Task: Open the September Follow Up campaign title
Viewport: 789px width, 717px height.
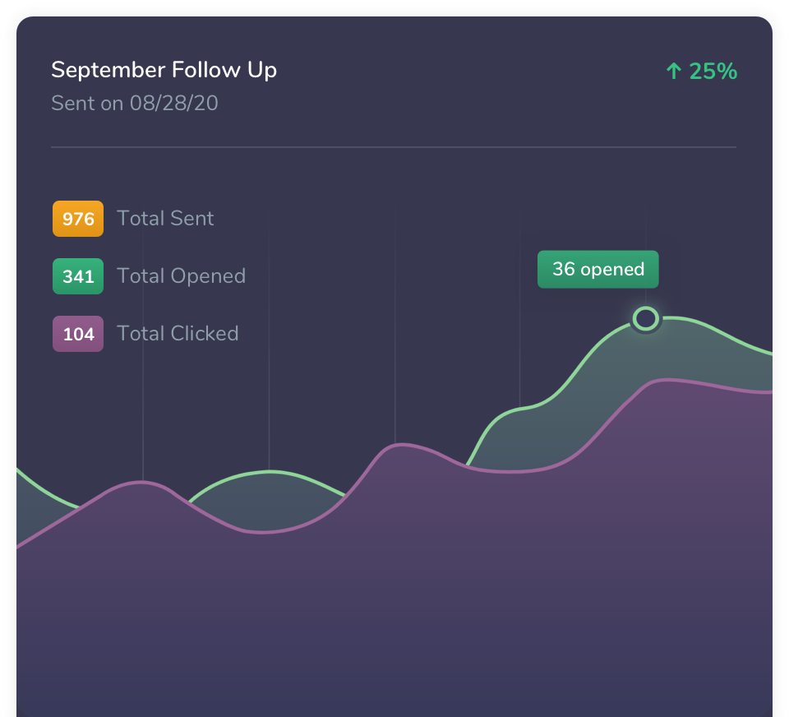Action: point(164,70)
